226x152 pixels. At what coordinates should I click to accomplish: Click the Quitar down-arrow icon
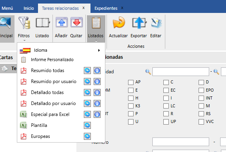[76, 22]
